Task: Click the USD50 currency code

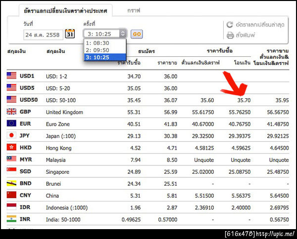Action: coord(29,100)
